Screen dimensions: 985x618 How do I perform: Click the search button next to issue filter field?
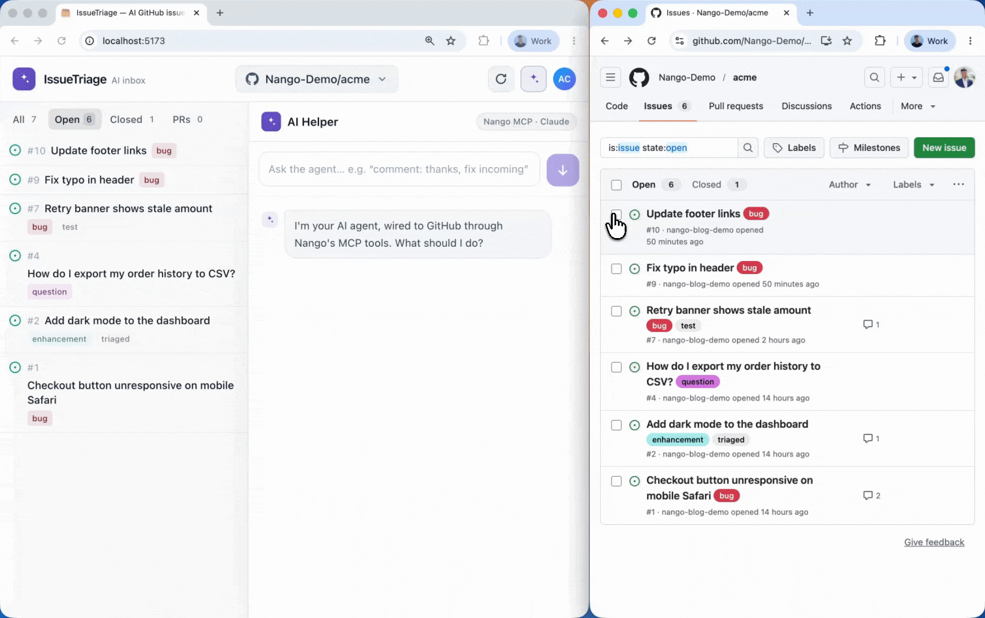(x=748, y=148)
